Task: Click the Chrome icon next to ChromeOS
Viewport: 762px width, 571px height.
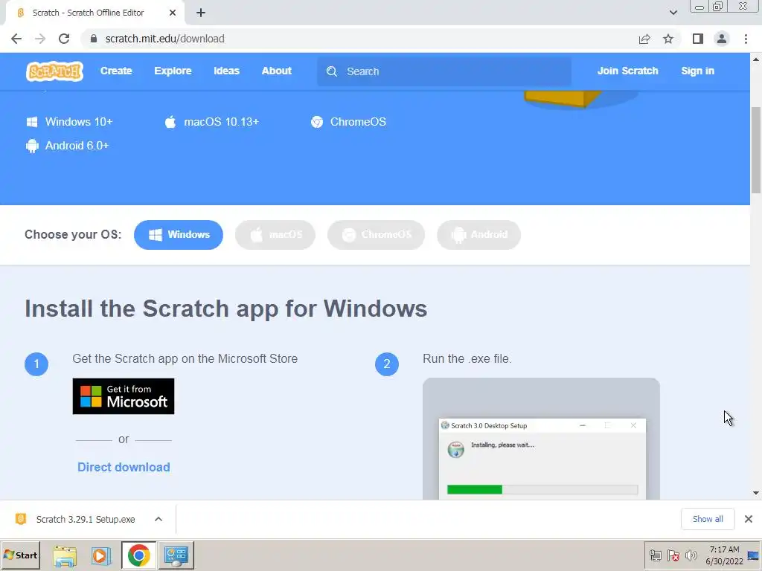Action: click(317, 122)
